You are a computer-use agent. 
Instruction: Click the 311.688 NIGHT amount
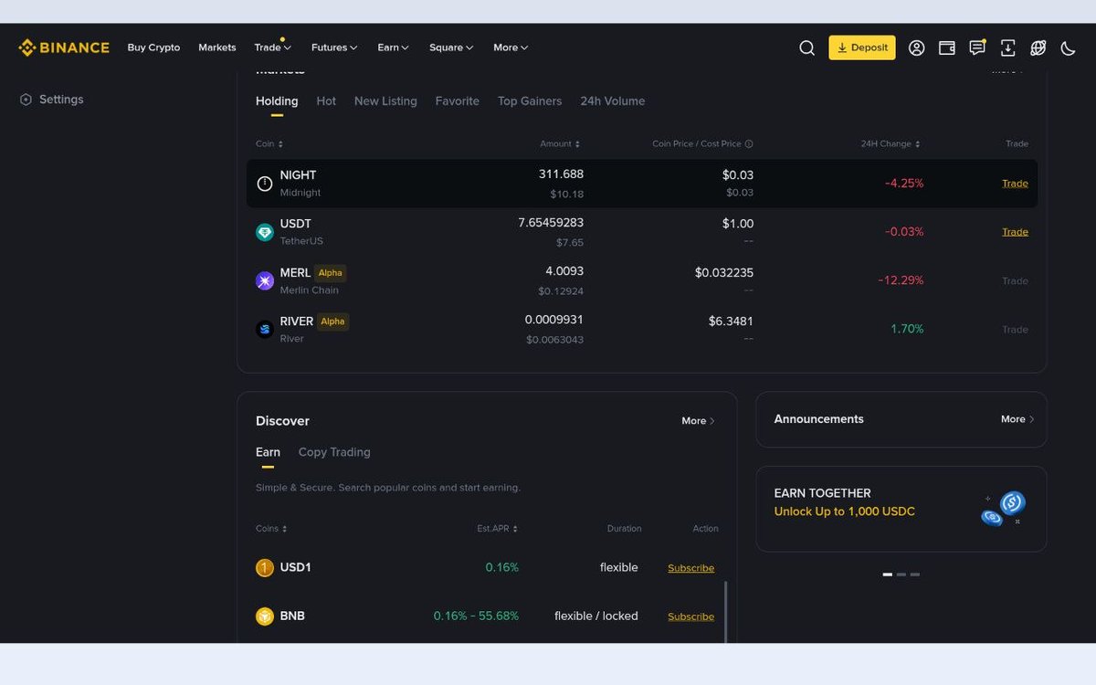[x=561, y=174]
